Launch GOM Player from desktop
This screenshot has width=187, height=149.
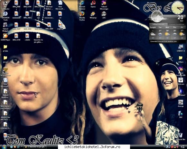tap(5, 37)
